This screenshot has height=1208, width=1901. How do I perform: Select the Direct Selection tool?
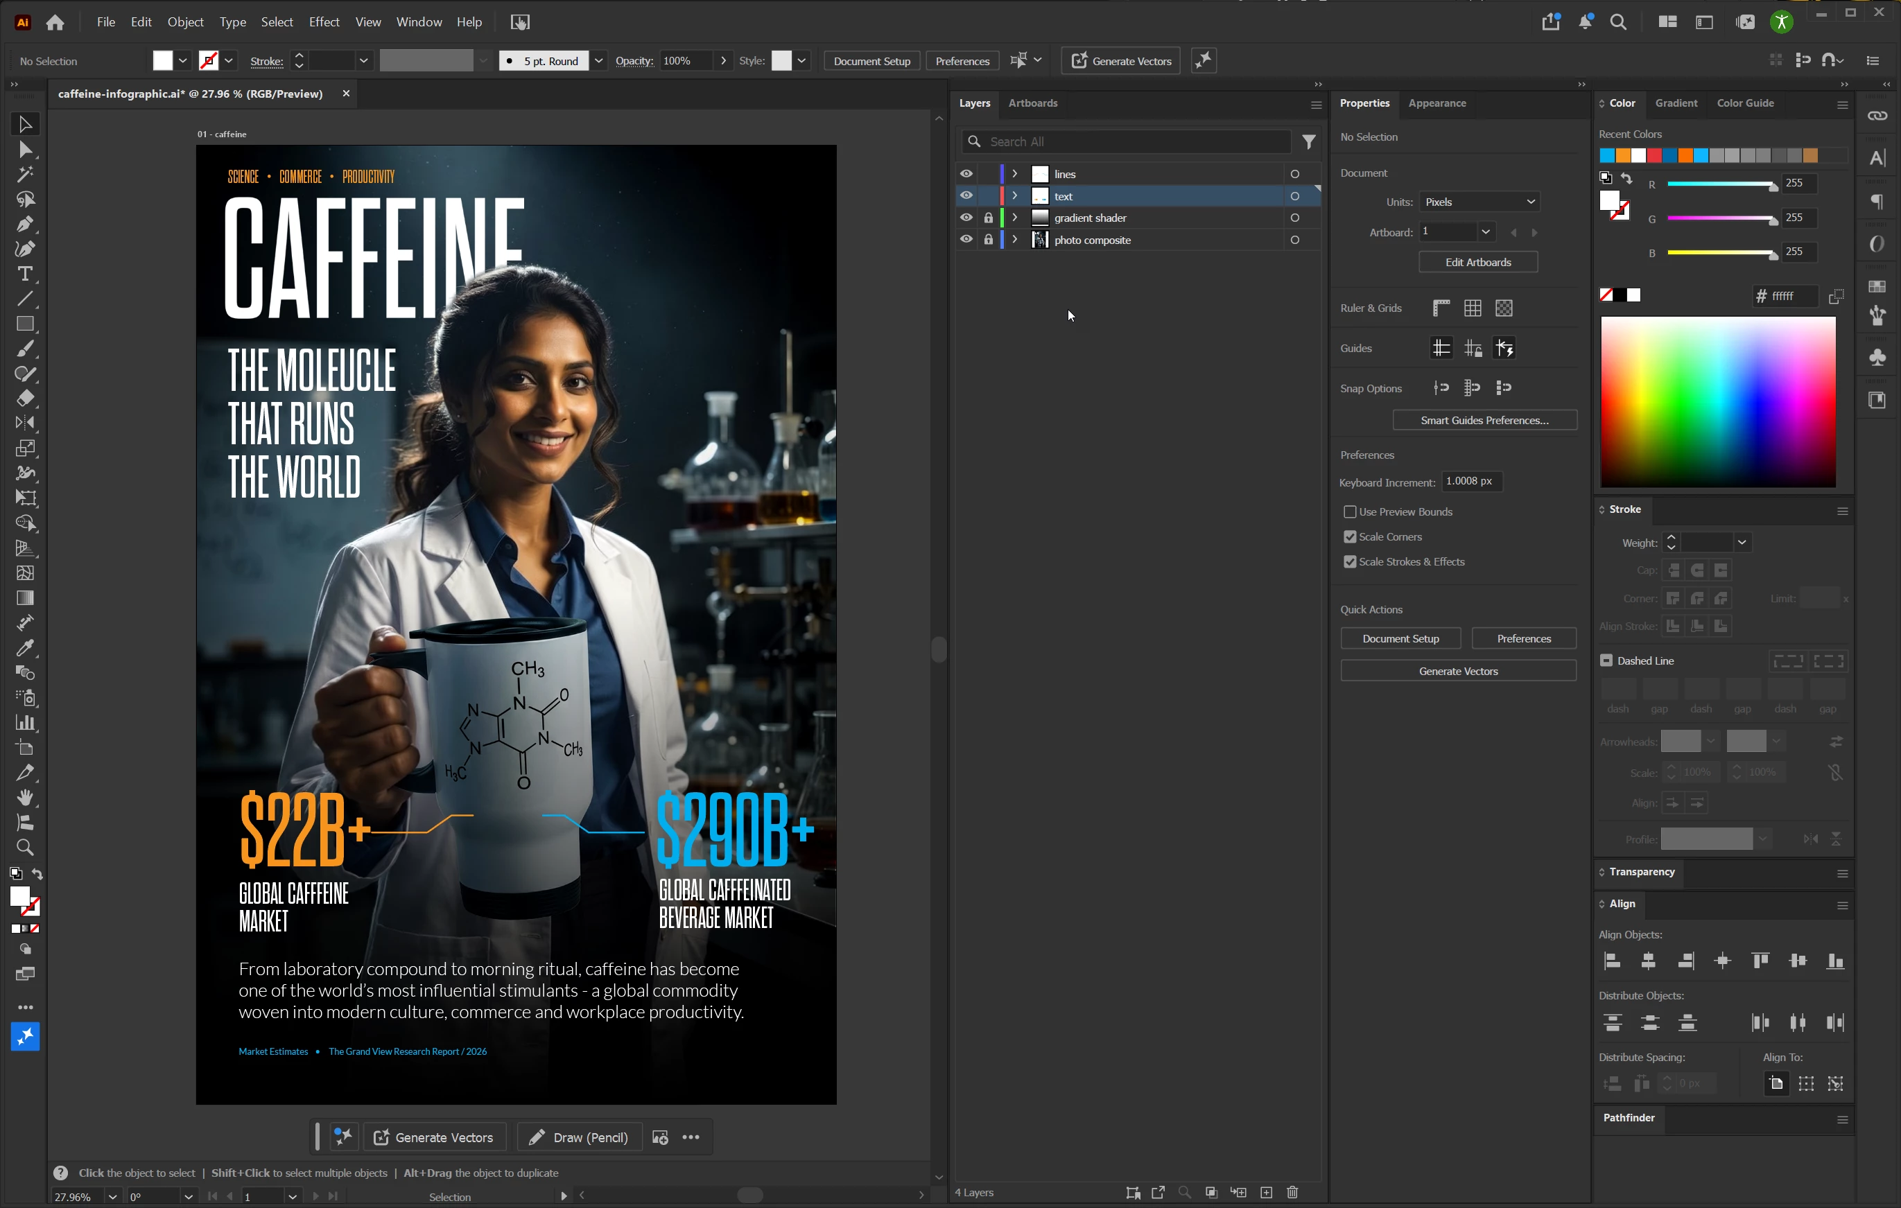(24, 149)
